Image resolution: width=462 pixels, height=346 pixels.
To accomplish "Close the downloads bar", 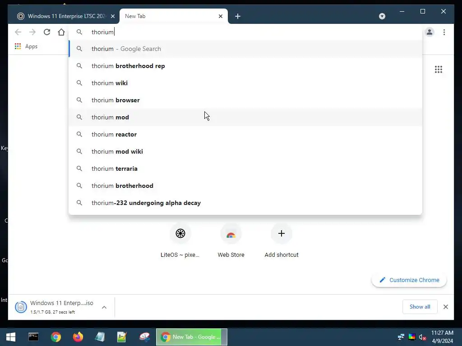I will tap(445, 307).
